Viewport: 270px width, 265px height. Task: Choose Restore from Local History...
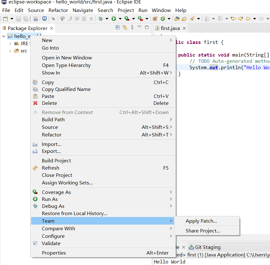pos(103,213)
